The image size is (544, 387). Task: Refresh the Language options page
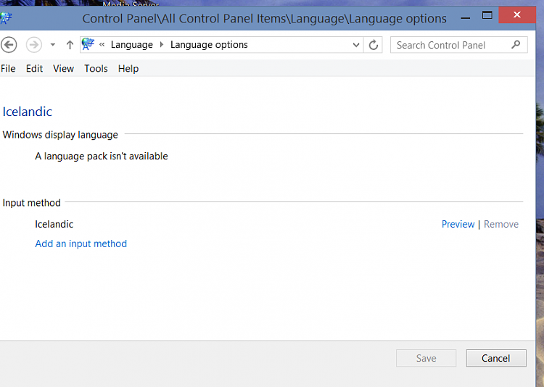(374, 45)
